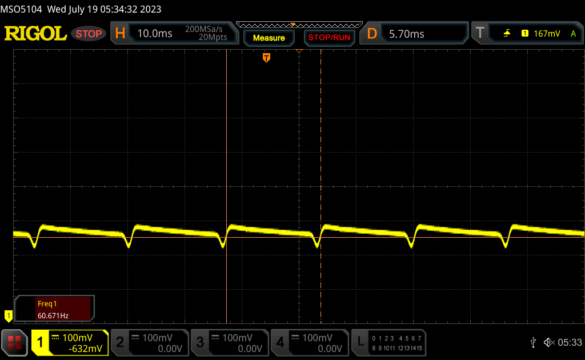Click the USB connection status icon
The height and width of the screenshot is (360, 585).
(533, 342)
